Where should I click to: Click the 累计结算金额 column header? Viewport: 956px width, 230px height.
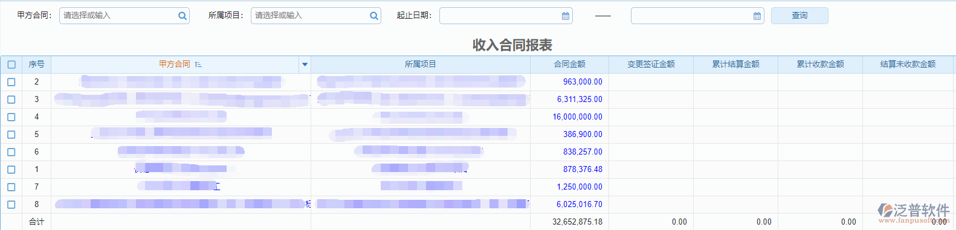click(x=736, y=64)
